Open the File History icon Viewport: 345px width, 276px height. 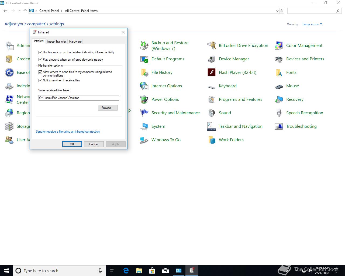(x=144, y=73)
